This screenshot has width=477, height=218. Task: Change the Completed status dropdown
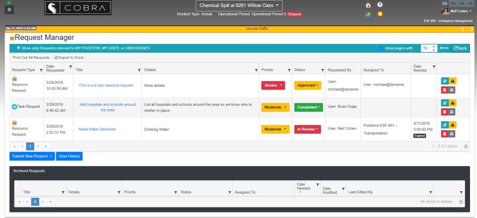[308, 107]
